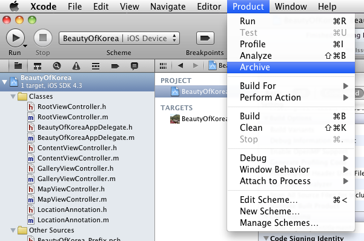Open the Project navigator folder icon
Screen dimensions: 364x241
18,66
